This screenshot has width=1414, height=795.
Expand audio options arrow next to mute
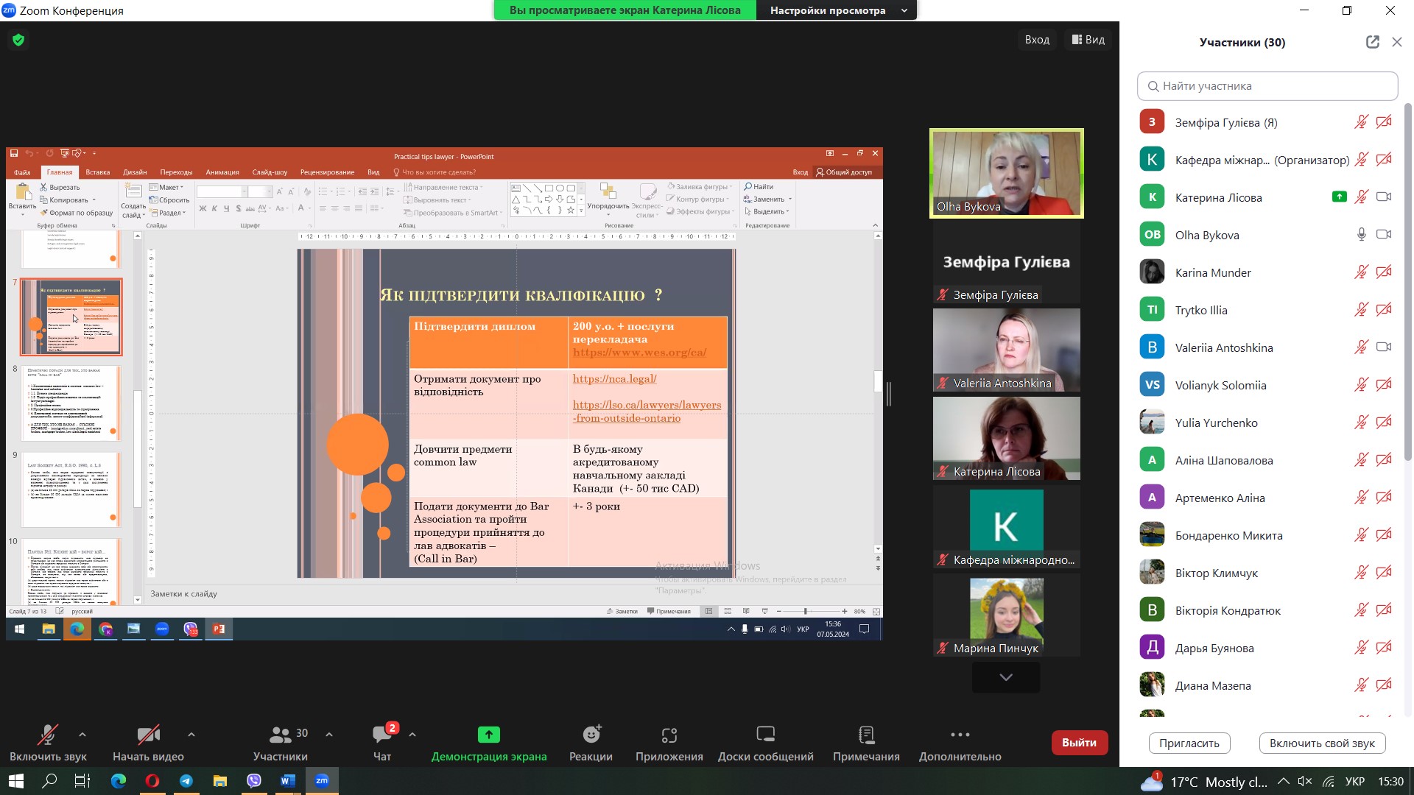point(82,734)
